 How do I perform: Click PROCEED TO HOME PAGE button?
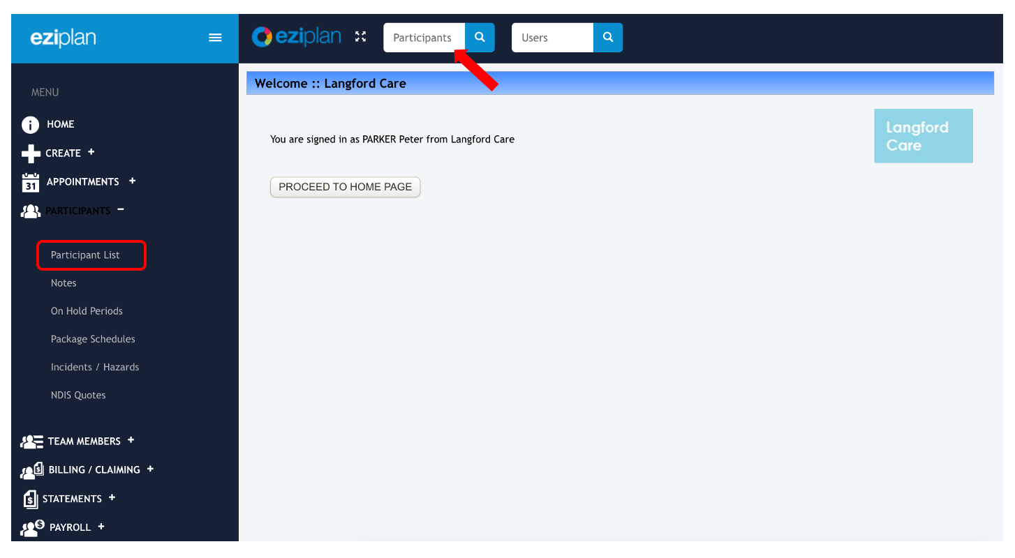point(346,187)
